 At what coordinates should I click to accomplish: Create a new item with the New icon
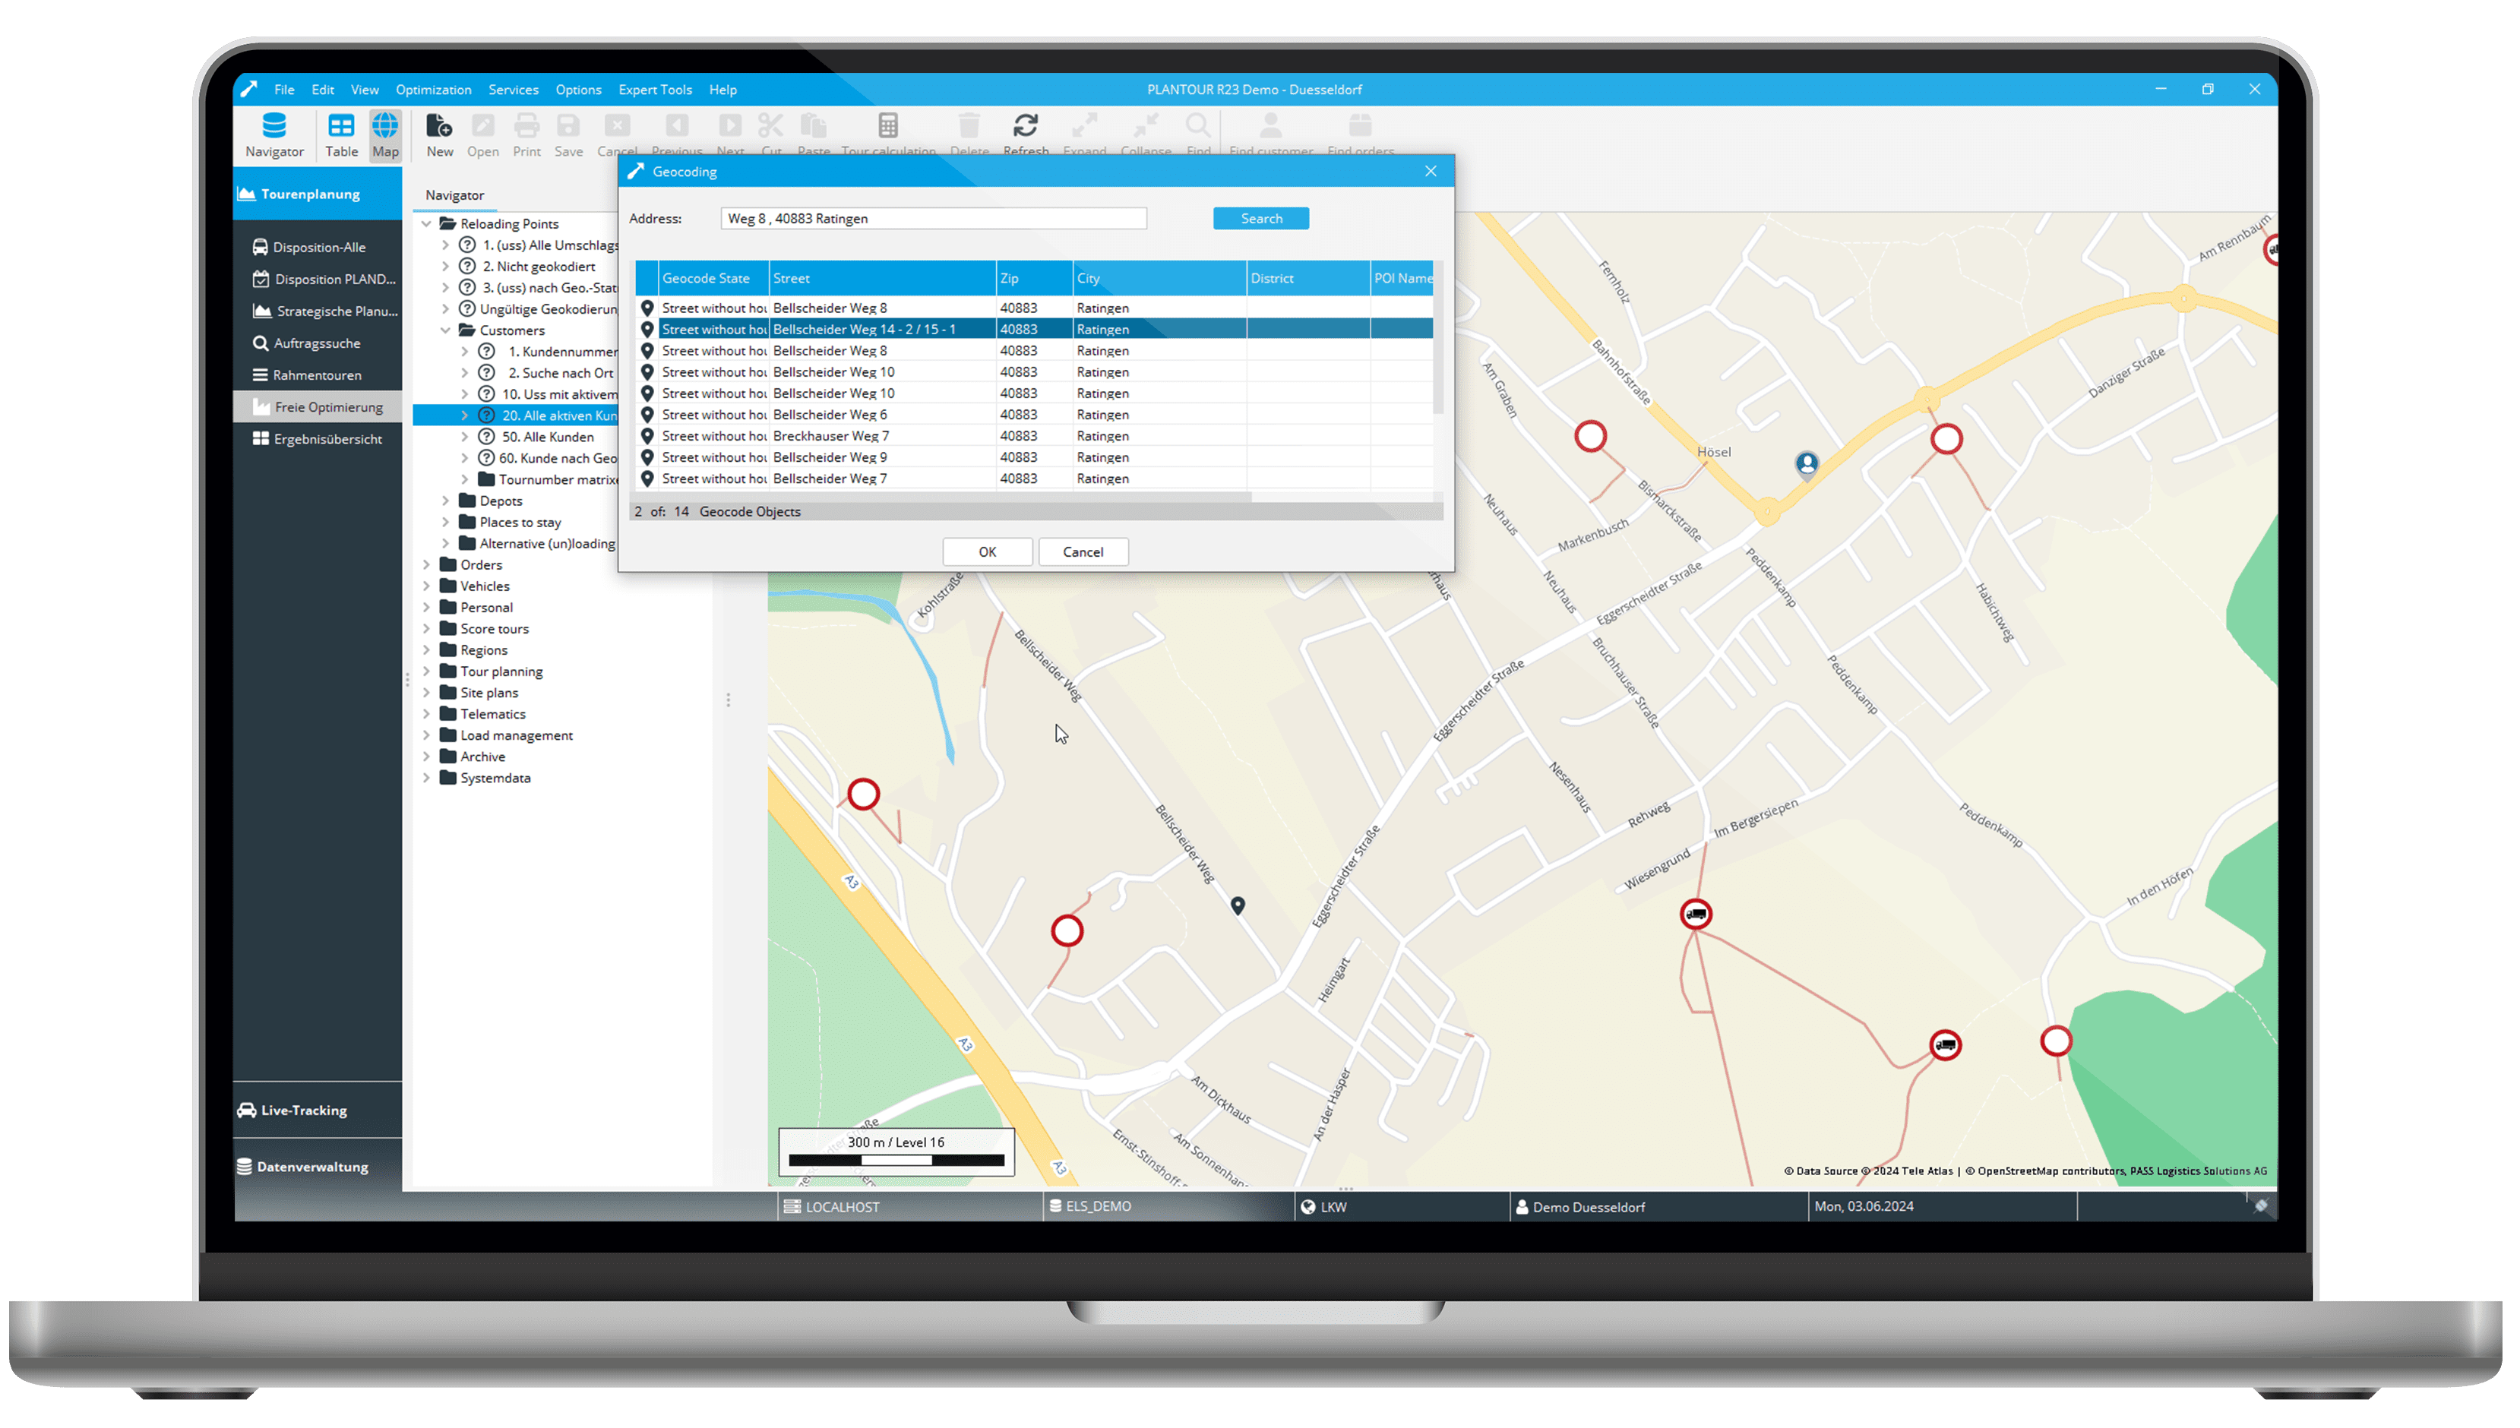point(439,134)
